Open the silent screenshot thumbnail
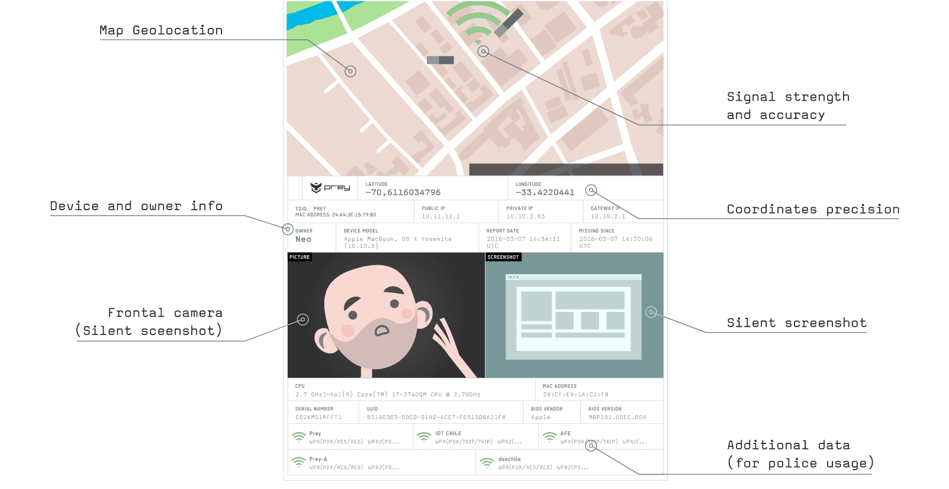The image size is (949, 489). point(574,316)
